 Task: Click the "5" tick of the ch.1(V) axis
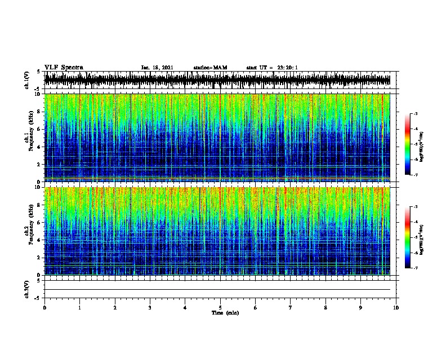pyautogui.click(x=38, y=72)
